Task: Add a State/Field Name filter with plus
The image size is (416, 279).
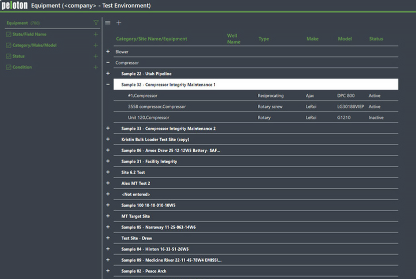Action: click(x=96, y=34)
